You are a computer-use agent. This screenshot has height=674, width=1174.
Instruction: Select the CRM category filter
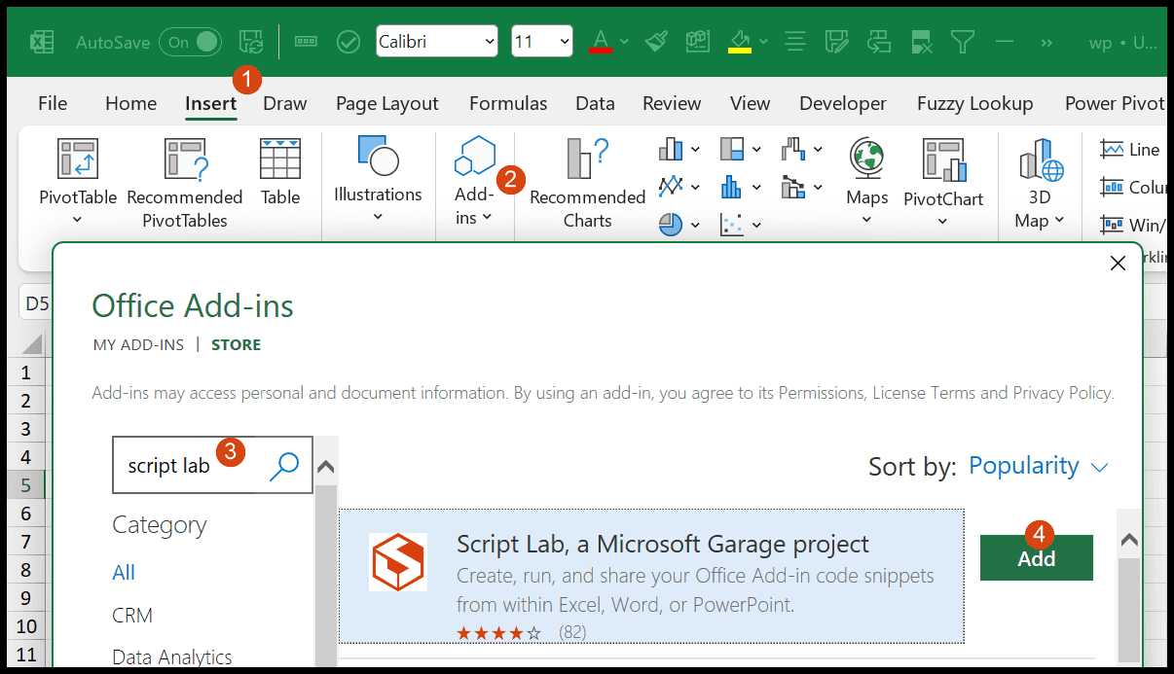[x=131, y=615]
